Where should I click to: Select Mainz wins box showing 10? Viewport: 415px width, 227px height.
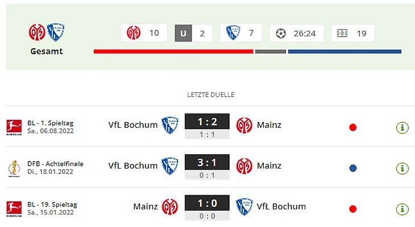click(144, 33)
